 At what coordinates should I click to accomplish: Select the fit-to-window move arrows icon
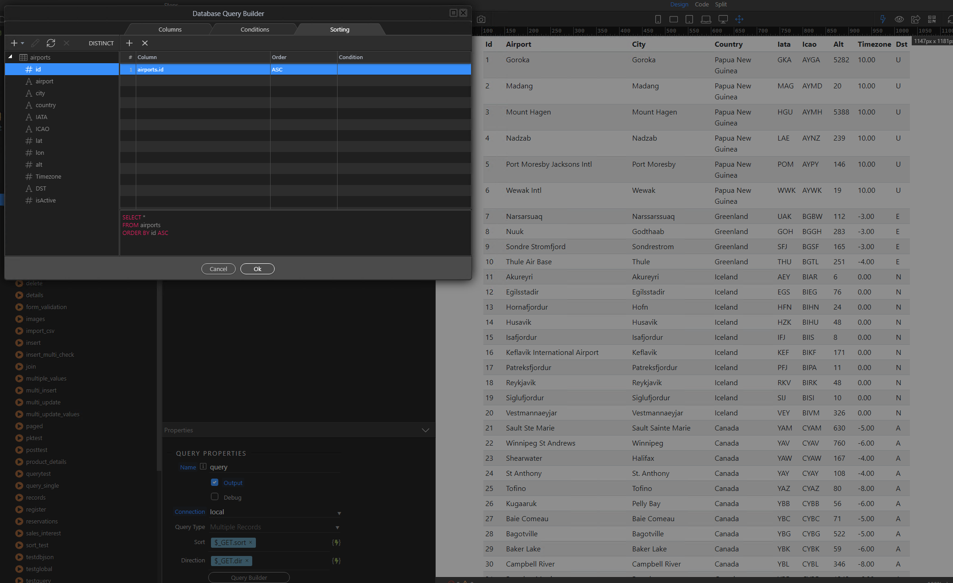tap(739, 19)
